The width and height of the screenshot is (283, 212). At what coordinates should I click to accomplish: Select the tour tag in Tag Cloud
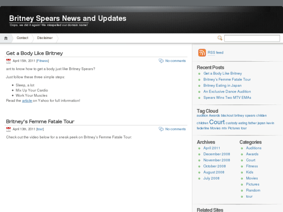pos(244,128)
